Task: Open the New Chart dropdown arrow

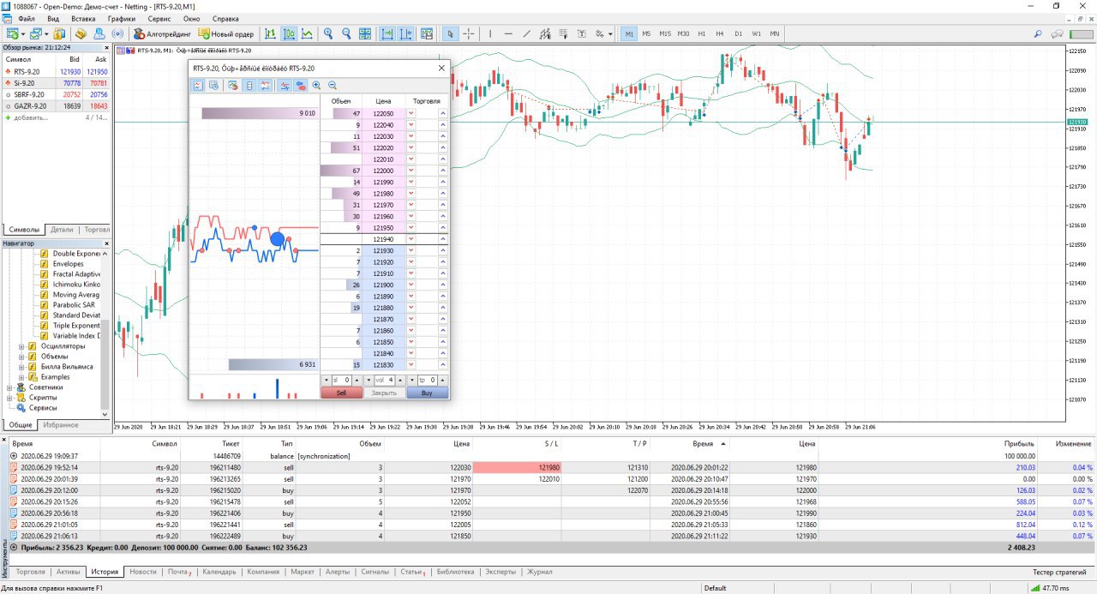Action: click(x=23, y=34)
